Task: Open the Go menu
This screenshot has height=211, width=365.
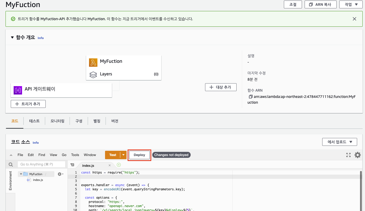Action: coord(64,155)
